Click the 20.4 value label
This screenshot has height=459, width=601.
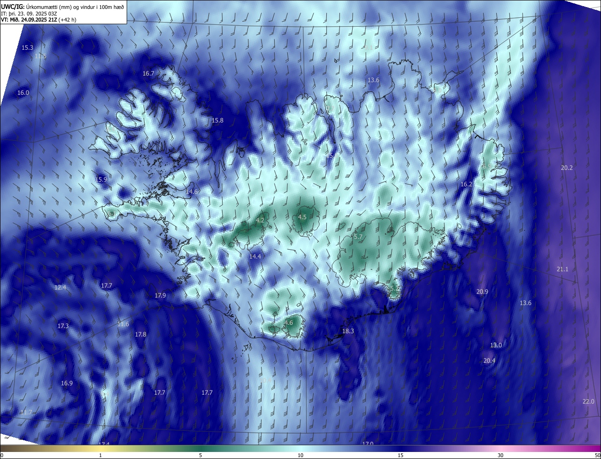(x=489, y=360)
